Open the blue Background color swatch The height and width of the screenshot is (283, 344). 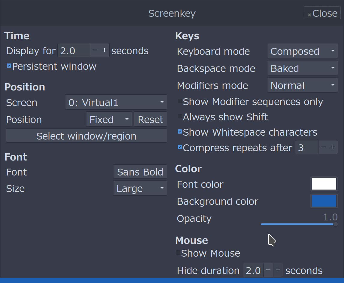[324, 201]
